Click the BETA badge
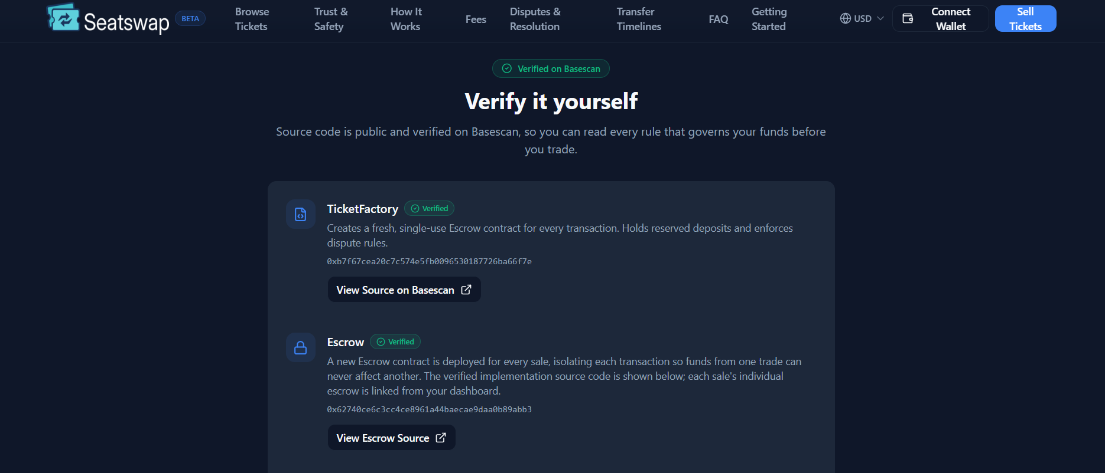 pyautogui.click(x=190, y=19)
